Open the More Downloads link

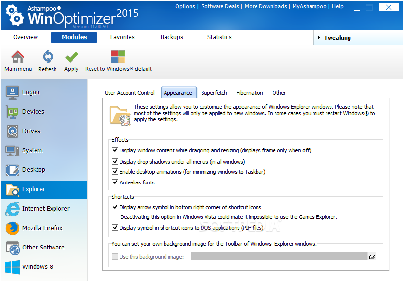coord(266,6)
